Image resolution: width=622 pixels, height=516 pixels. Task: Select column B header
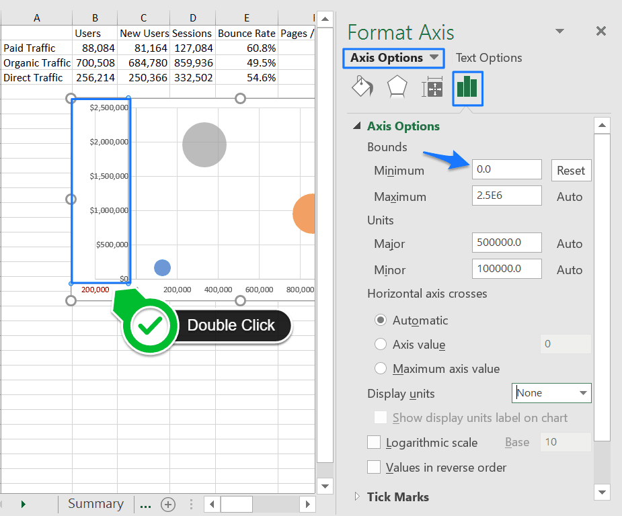[95, 18]
